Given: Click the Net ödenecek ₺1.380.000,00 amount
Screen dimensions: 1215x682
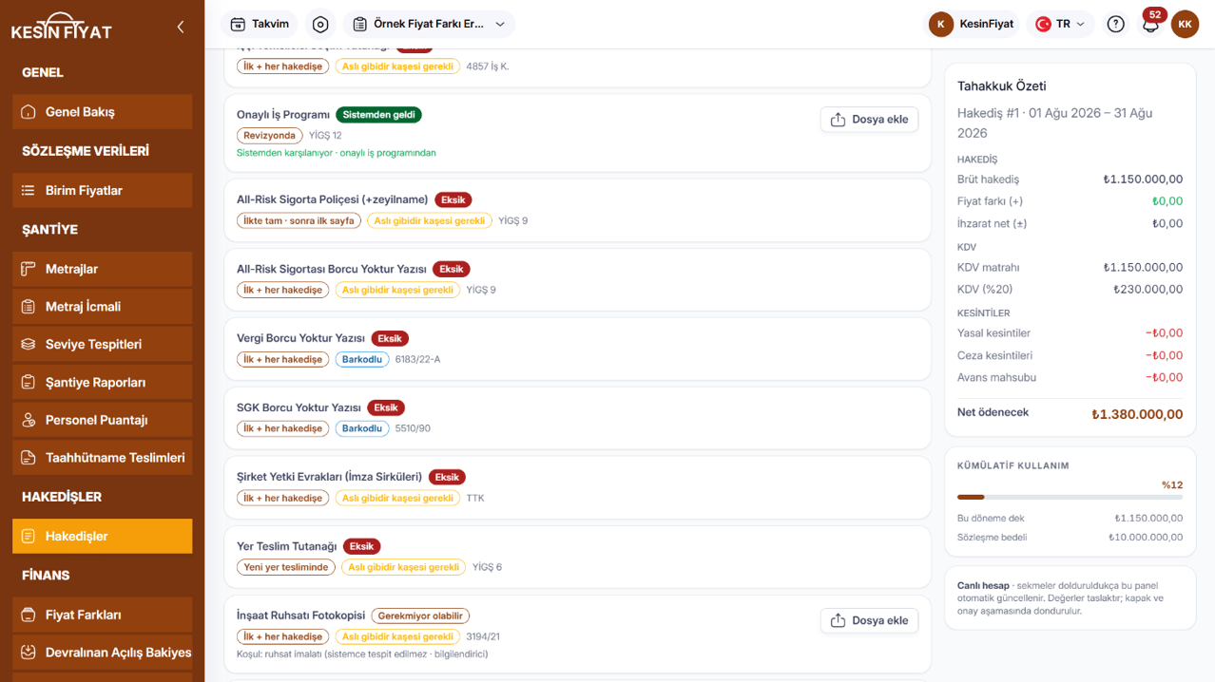Looking at the screenshot, I should 1137,414.
